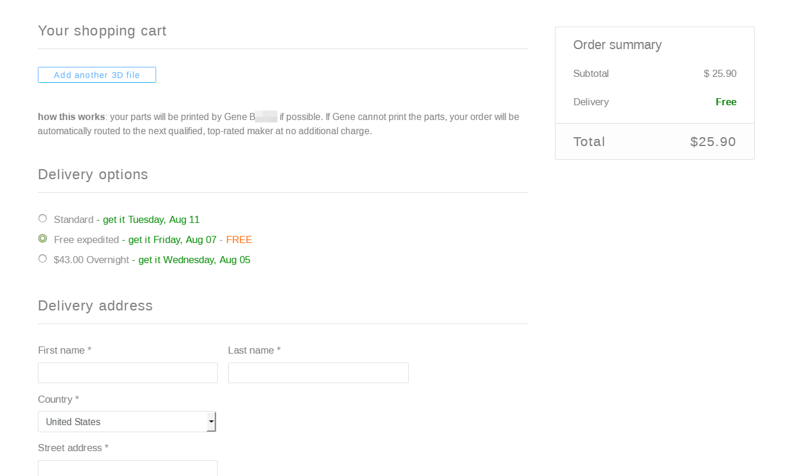Viewport: 785px width, 476px height.
Task: Click the Delivery address heading
Action: coord(95,306)
